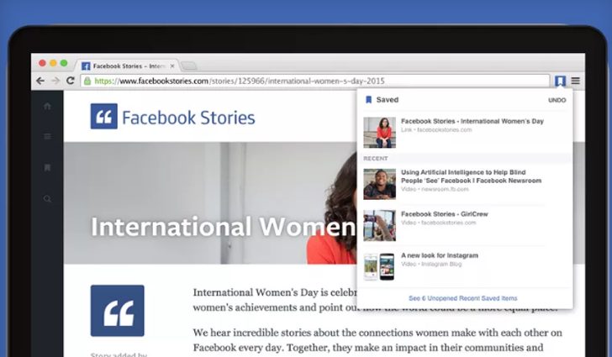This screenshot has width=612, height=357.
Task: Click UNDO in the Saved popup
Action: pos(557,100)
